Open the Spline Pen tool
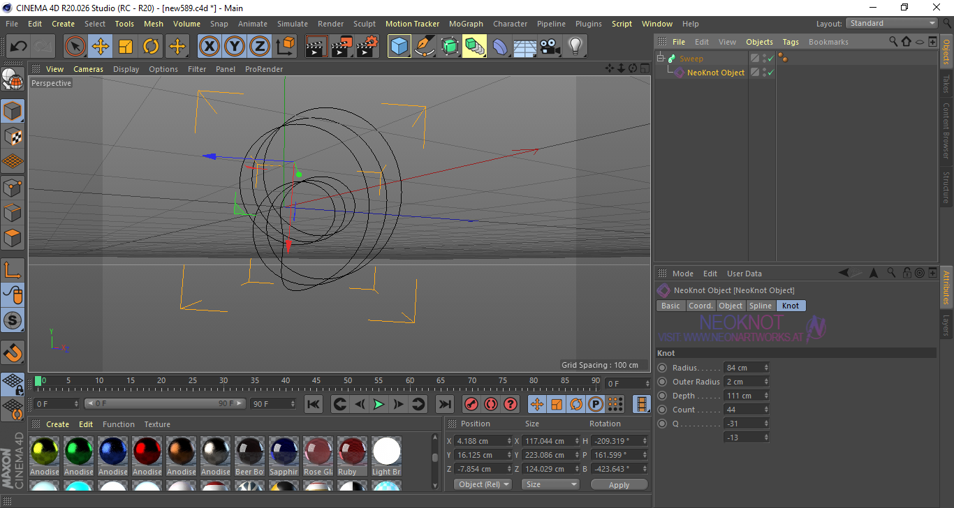Viewport: 954px width, 508px height. (425, 47)
